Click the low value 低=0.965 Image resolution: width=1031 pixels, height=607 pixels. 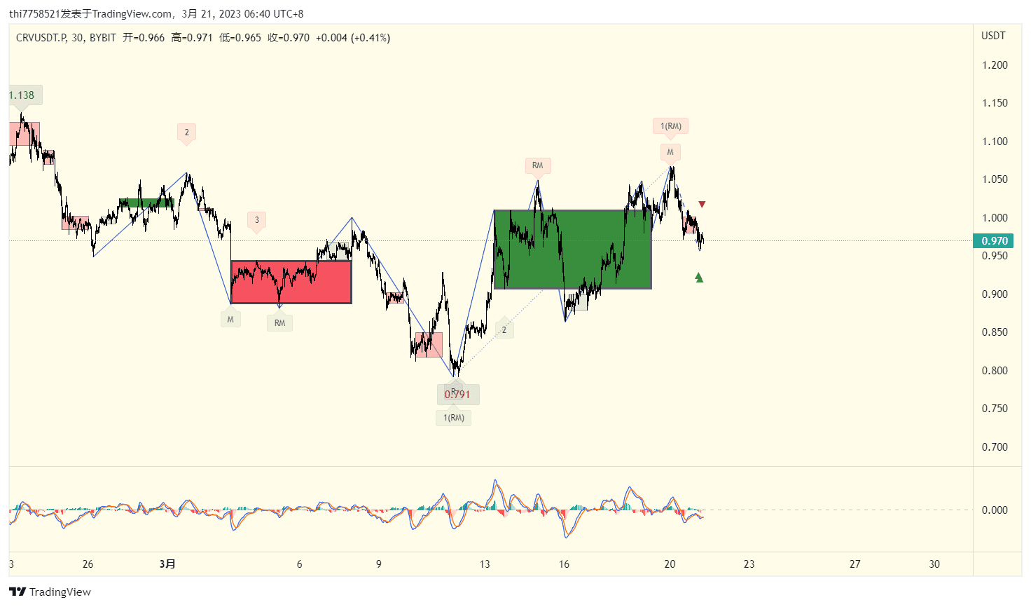coord(240,38)
